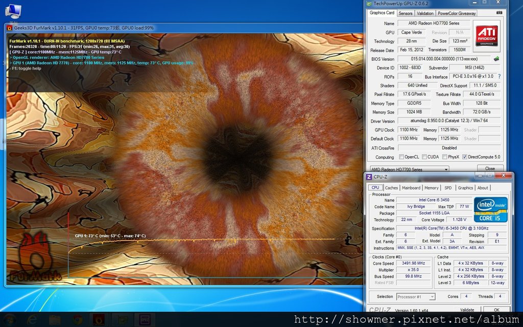The height and width of the screenshot is (327, 523).
Task: Click the Core Speed value 3491.98 MHz
Action: [413, 263]
